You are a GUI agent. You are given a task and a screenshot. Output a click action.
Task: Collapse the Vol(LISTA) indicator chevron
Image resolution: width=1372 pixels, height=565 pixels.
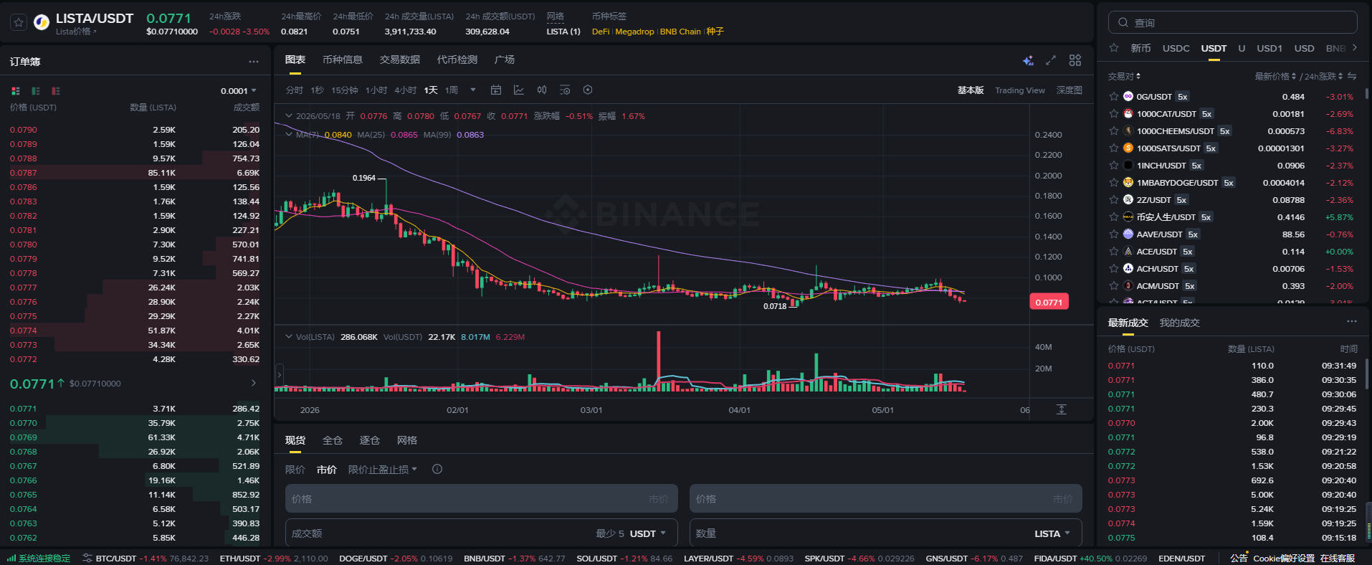click(289, 336)
